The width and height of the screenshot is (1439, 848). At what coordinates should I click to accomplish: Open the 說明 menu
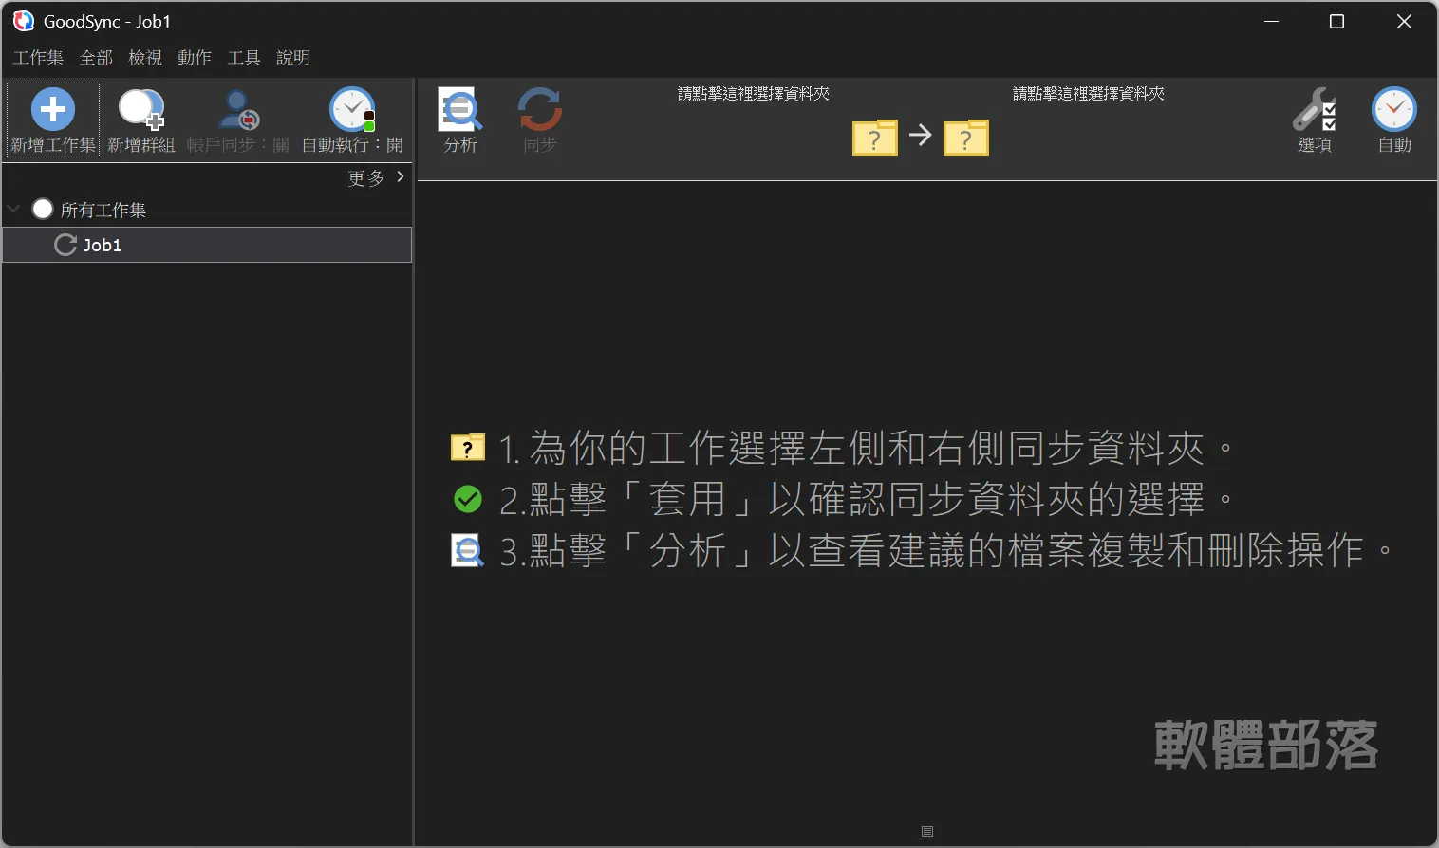point(293,58)
